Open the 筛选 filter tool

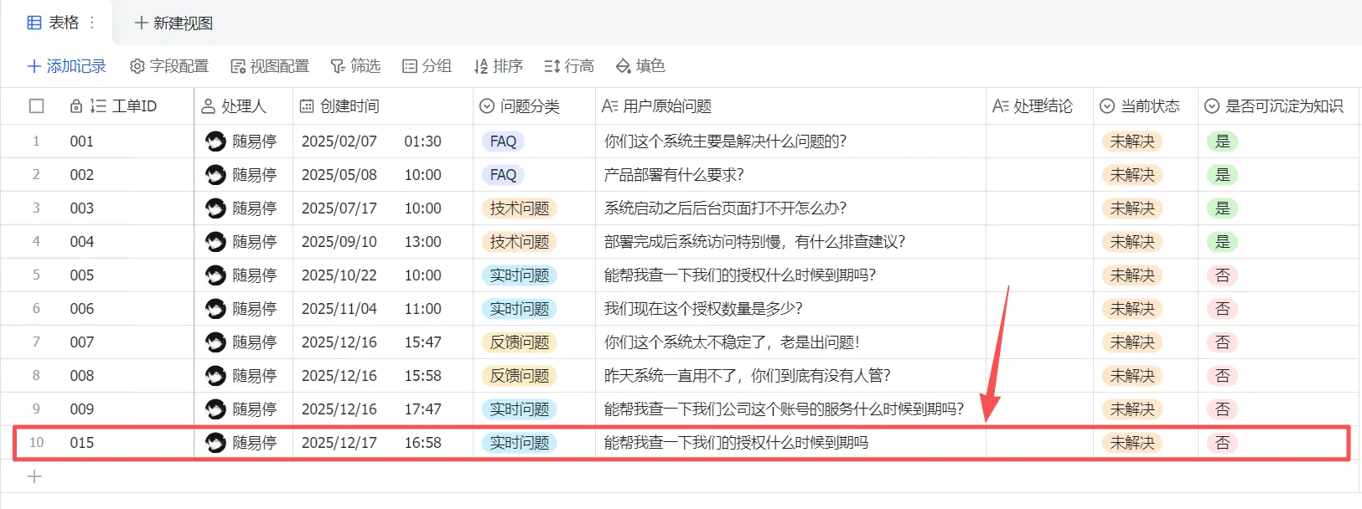[355, 66]
